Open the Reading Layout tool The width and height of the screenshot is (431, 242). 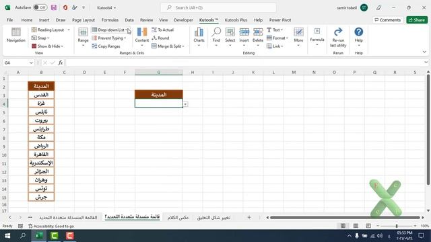(x=51, y=30)
